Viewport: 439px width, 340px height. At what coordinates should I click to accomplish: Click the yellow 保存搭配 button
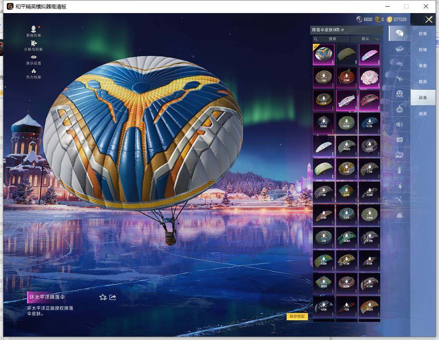click(x=297, y=316)
